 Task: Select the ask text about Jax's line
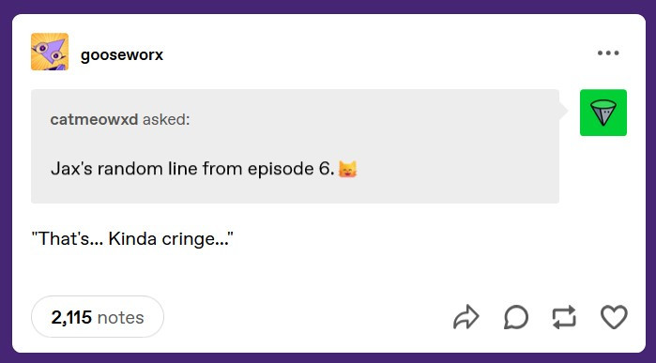click(x=192, y=169)
